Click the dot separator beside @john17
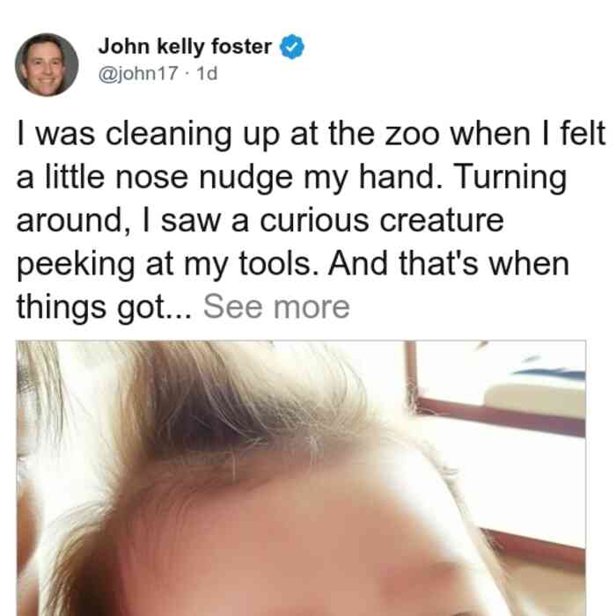This screenshot has width=616, height=616. pyautogui.click(x=187, y=74)
